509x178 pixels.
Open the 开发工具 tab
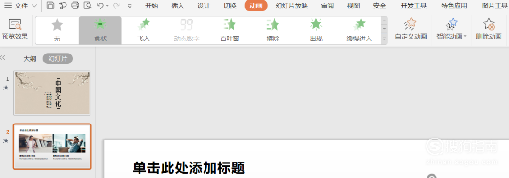click(x=414, y=6)
